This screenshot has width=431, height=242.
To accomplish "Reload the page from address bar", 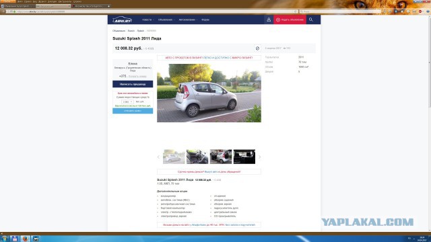I will (x=296, y=11).
